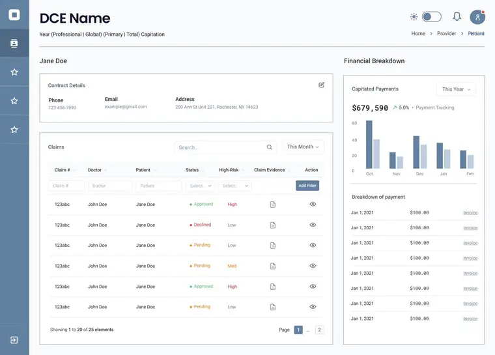495x355 pixels.
Task: Open the This Month dropdown
Action: (x=303, y=147)
